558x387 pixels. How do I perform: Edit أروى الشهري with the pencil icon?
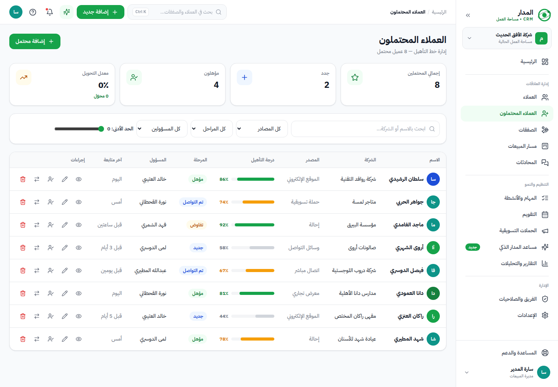(65, 248)
